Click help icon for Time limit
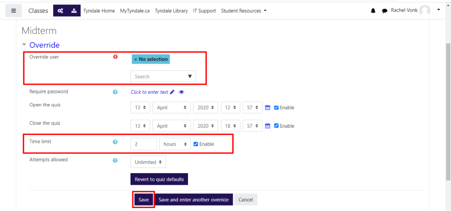The image size is (451, 211). tap(115, 142)
